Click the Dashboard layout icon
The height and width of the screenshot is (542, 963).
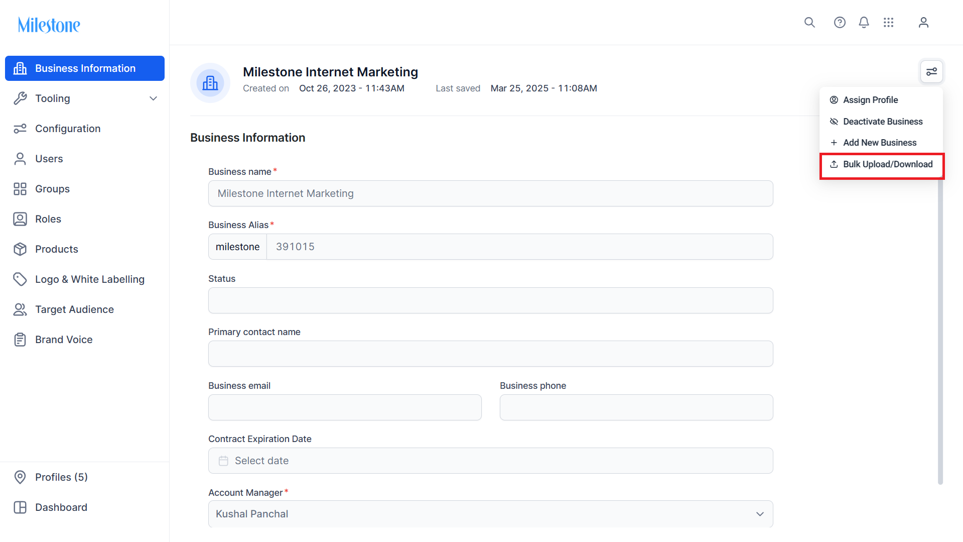click(20, 507)
